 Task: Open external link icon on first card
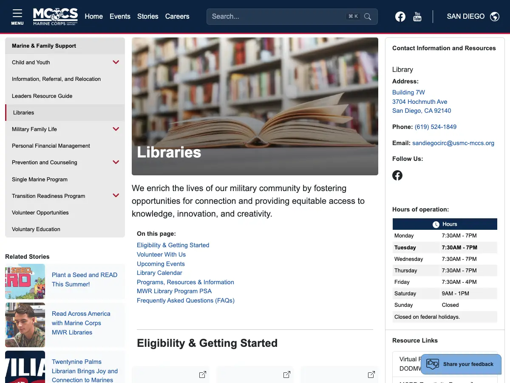203,374
